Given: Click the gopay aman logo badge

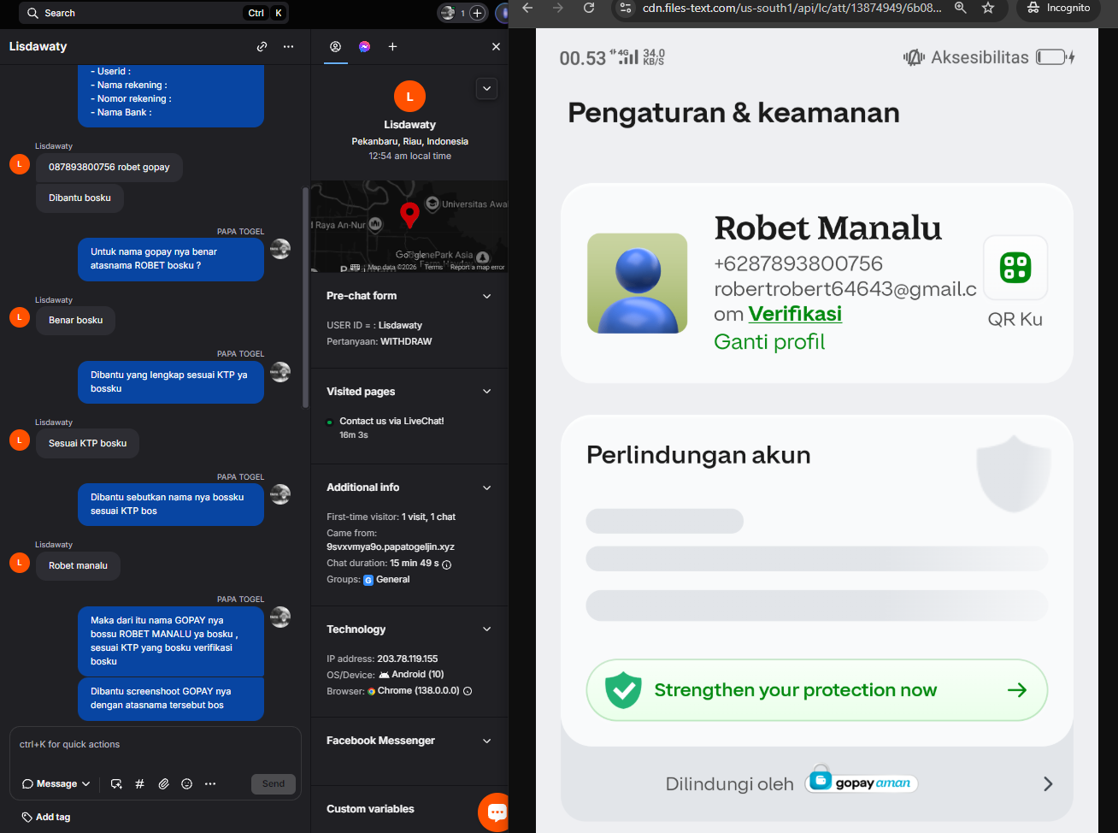Looking at the screenshot, I should [862, 781].
